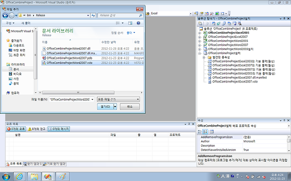Sort files by the 이름 column header
The width and height of the screenshot is (291, 181).
(x=70, y=42)
